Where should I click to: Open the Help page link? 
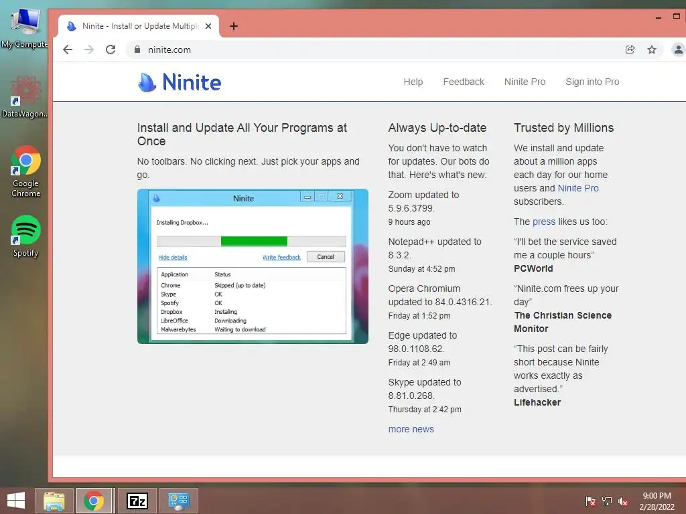[x=413, y=82]
